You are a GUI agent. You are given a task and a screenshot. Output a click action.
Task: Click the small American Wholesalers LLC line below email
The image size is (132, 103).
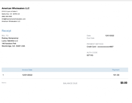[11, 21]
